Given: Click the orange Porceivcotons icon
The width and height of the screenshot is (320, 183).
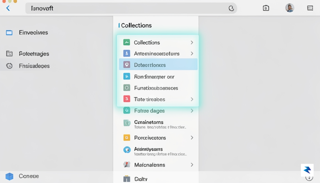Looking at the screenshot, I should pos(127,137).
